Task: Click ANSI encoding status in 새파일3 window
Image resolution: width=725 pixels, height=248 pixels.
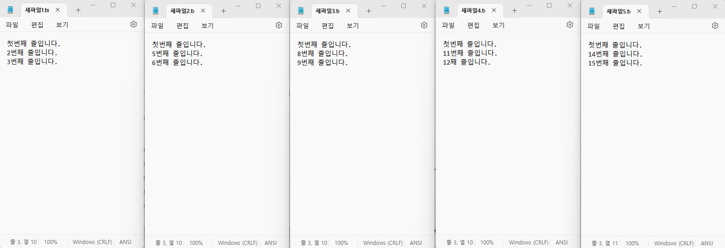Action: coord(416,243)
